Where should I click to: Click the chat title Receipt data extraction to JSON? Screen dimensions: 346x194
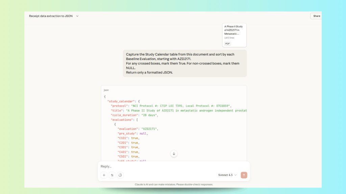click(51, 16)
